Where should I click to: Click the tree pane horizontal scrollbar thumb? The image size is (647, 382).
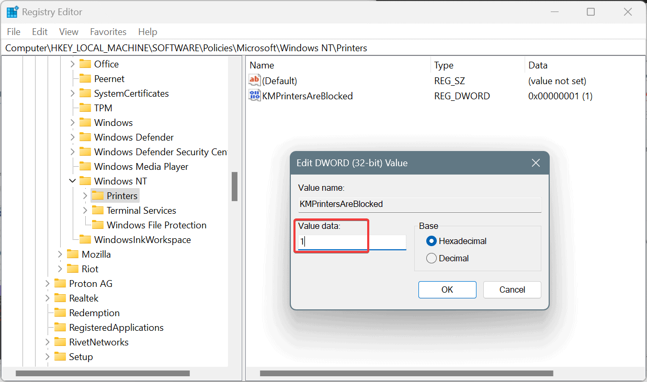point(103,374)
